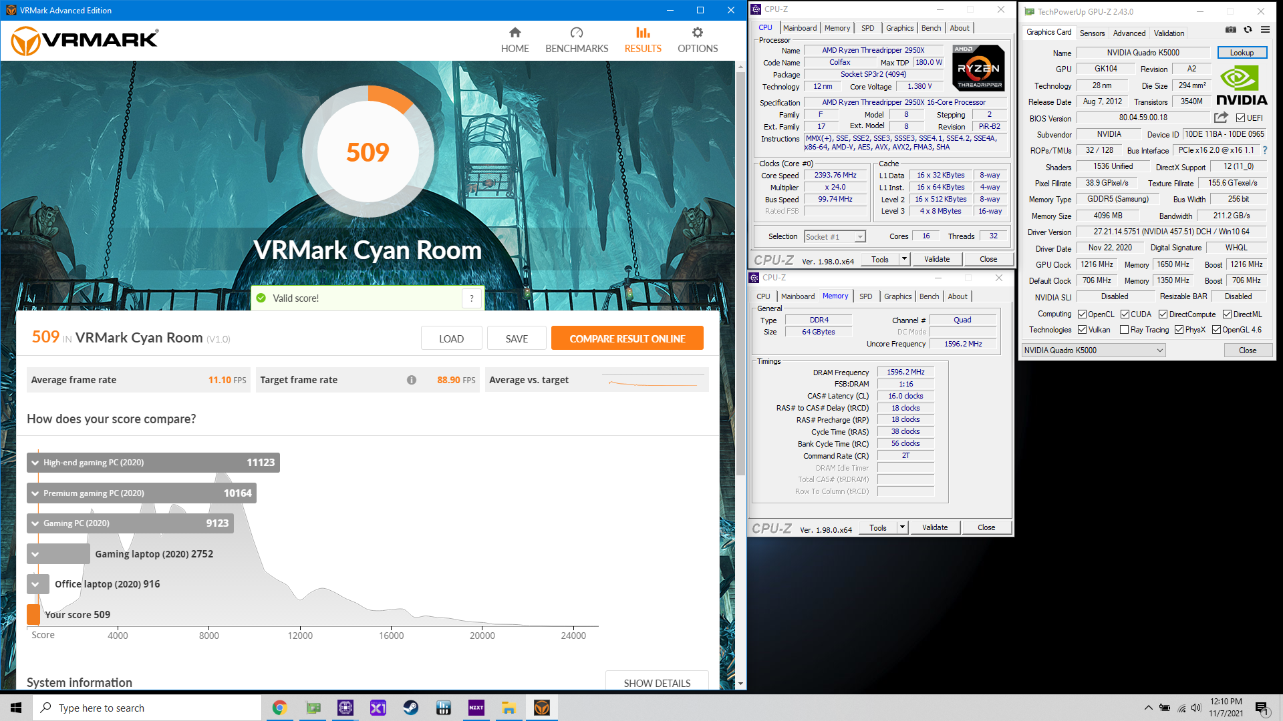Viewport: 1283px width, 721px height.
Task: Click the SAVE button
Action: [517, 338]
